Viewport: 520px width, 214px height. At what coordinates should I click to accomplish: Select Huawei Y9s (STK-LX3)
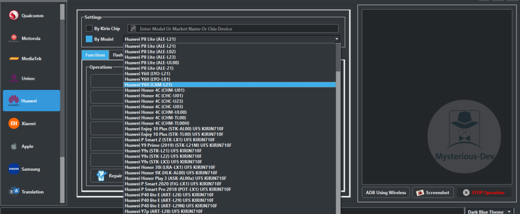(x=229, y=162)
